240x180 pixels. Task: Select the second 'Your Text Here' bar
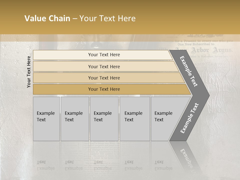point(104,66)
